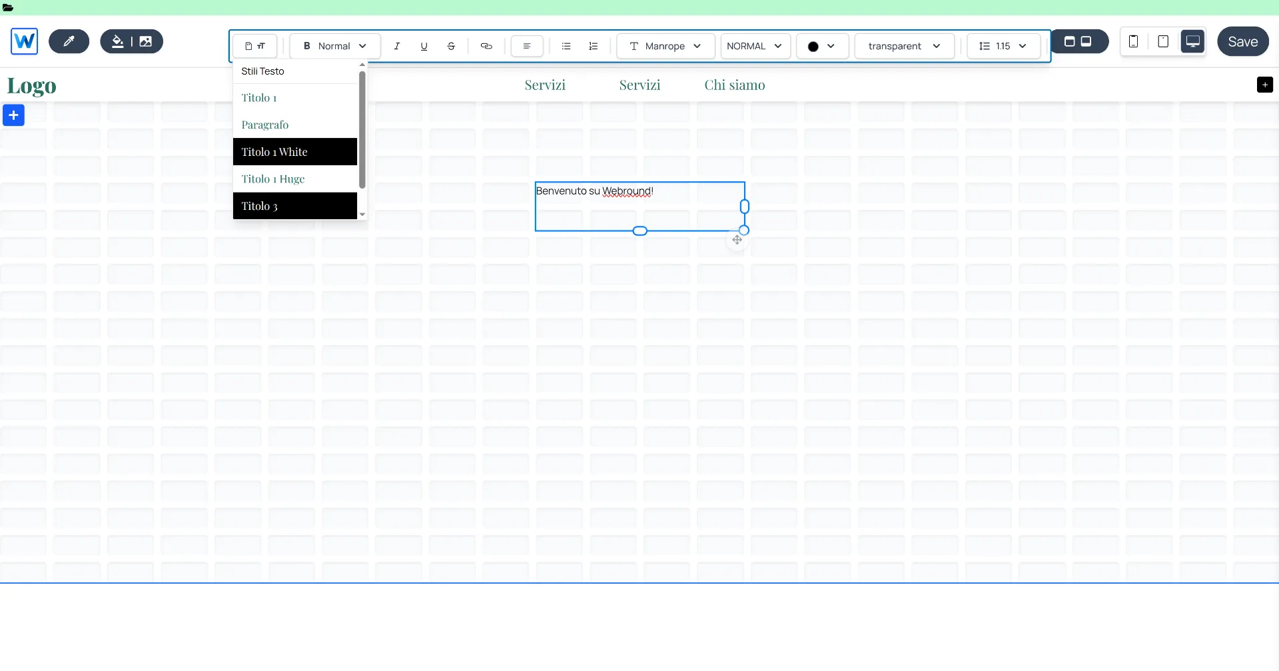Expand the transparent background color dropdown

(904, 46)
